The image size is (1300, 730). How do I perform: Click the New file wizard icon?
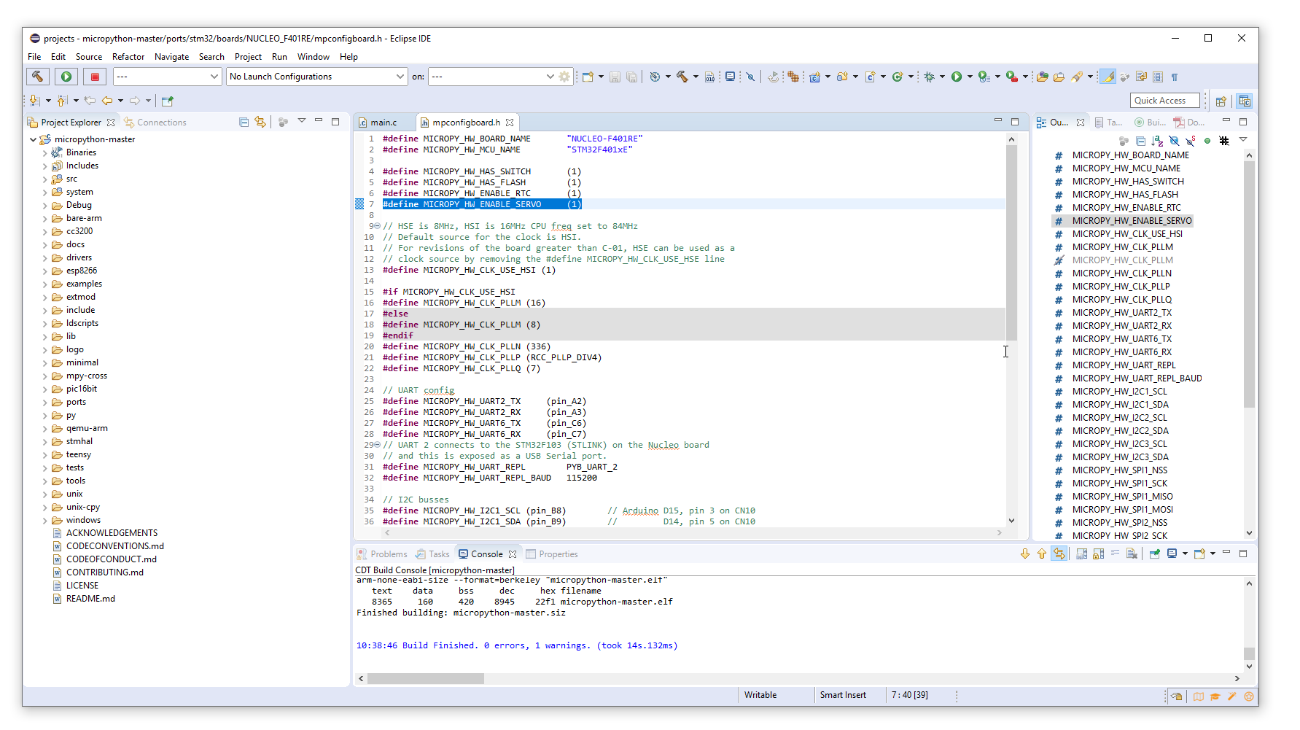click(x=588, y=77)
